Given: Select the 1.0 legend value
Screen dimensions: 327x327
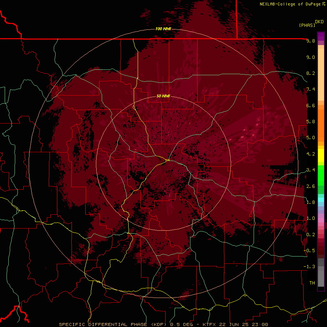Looking at the screenshot, I should pos(311,218).
